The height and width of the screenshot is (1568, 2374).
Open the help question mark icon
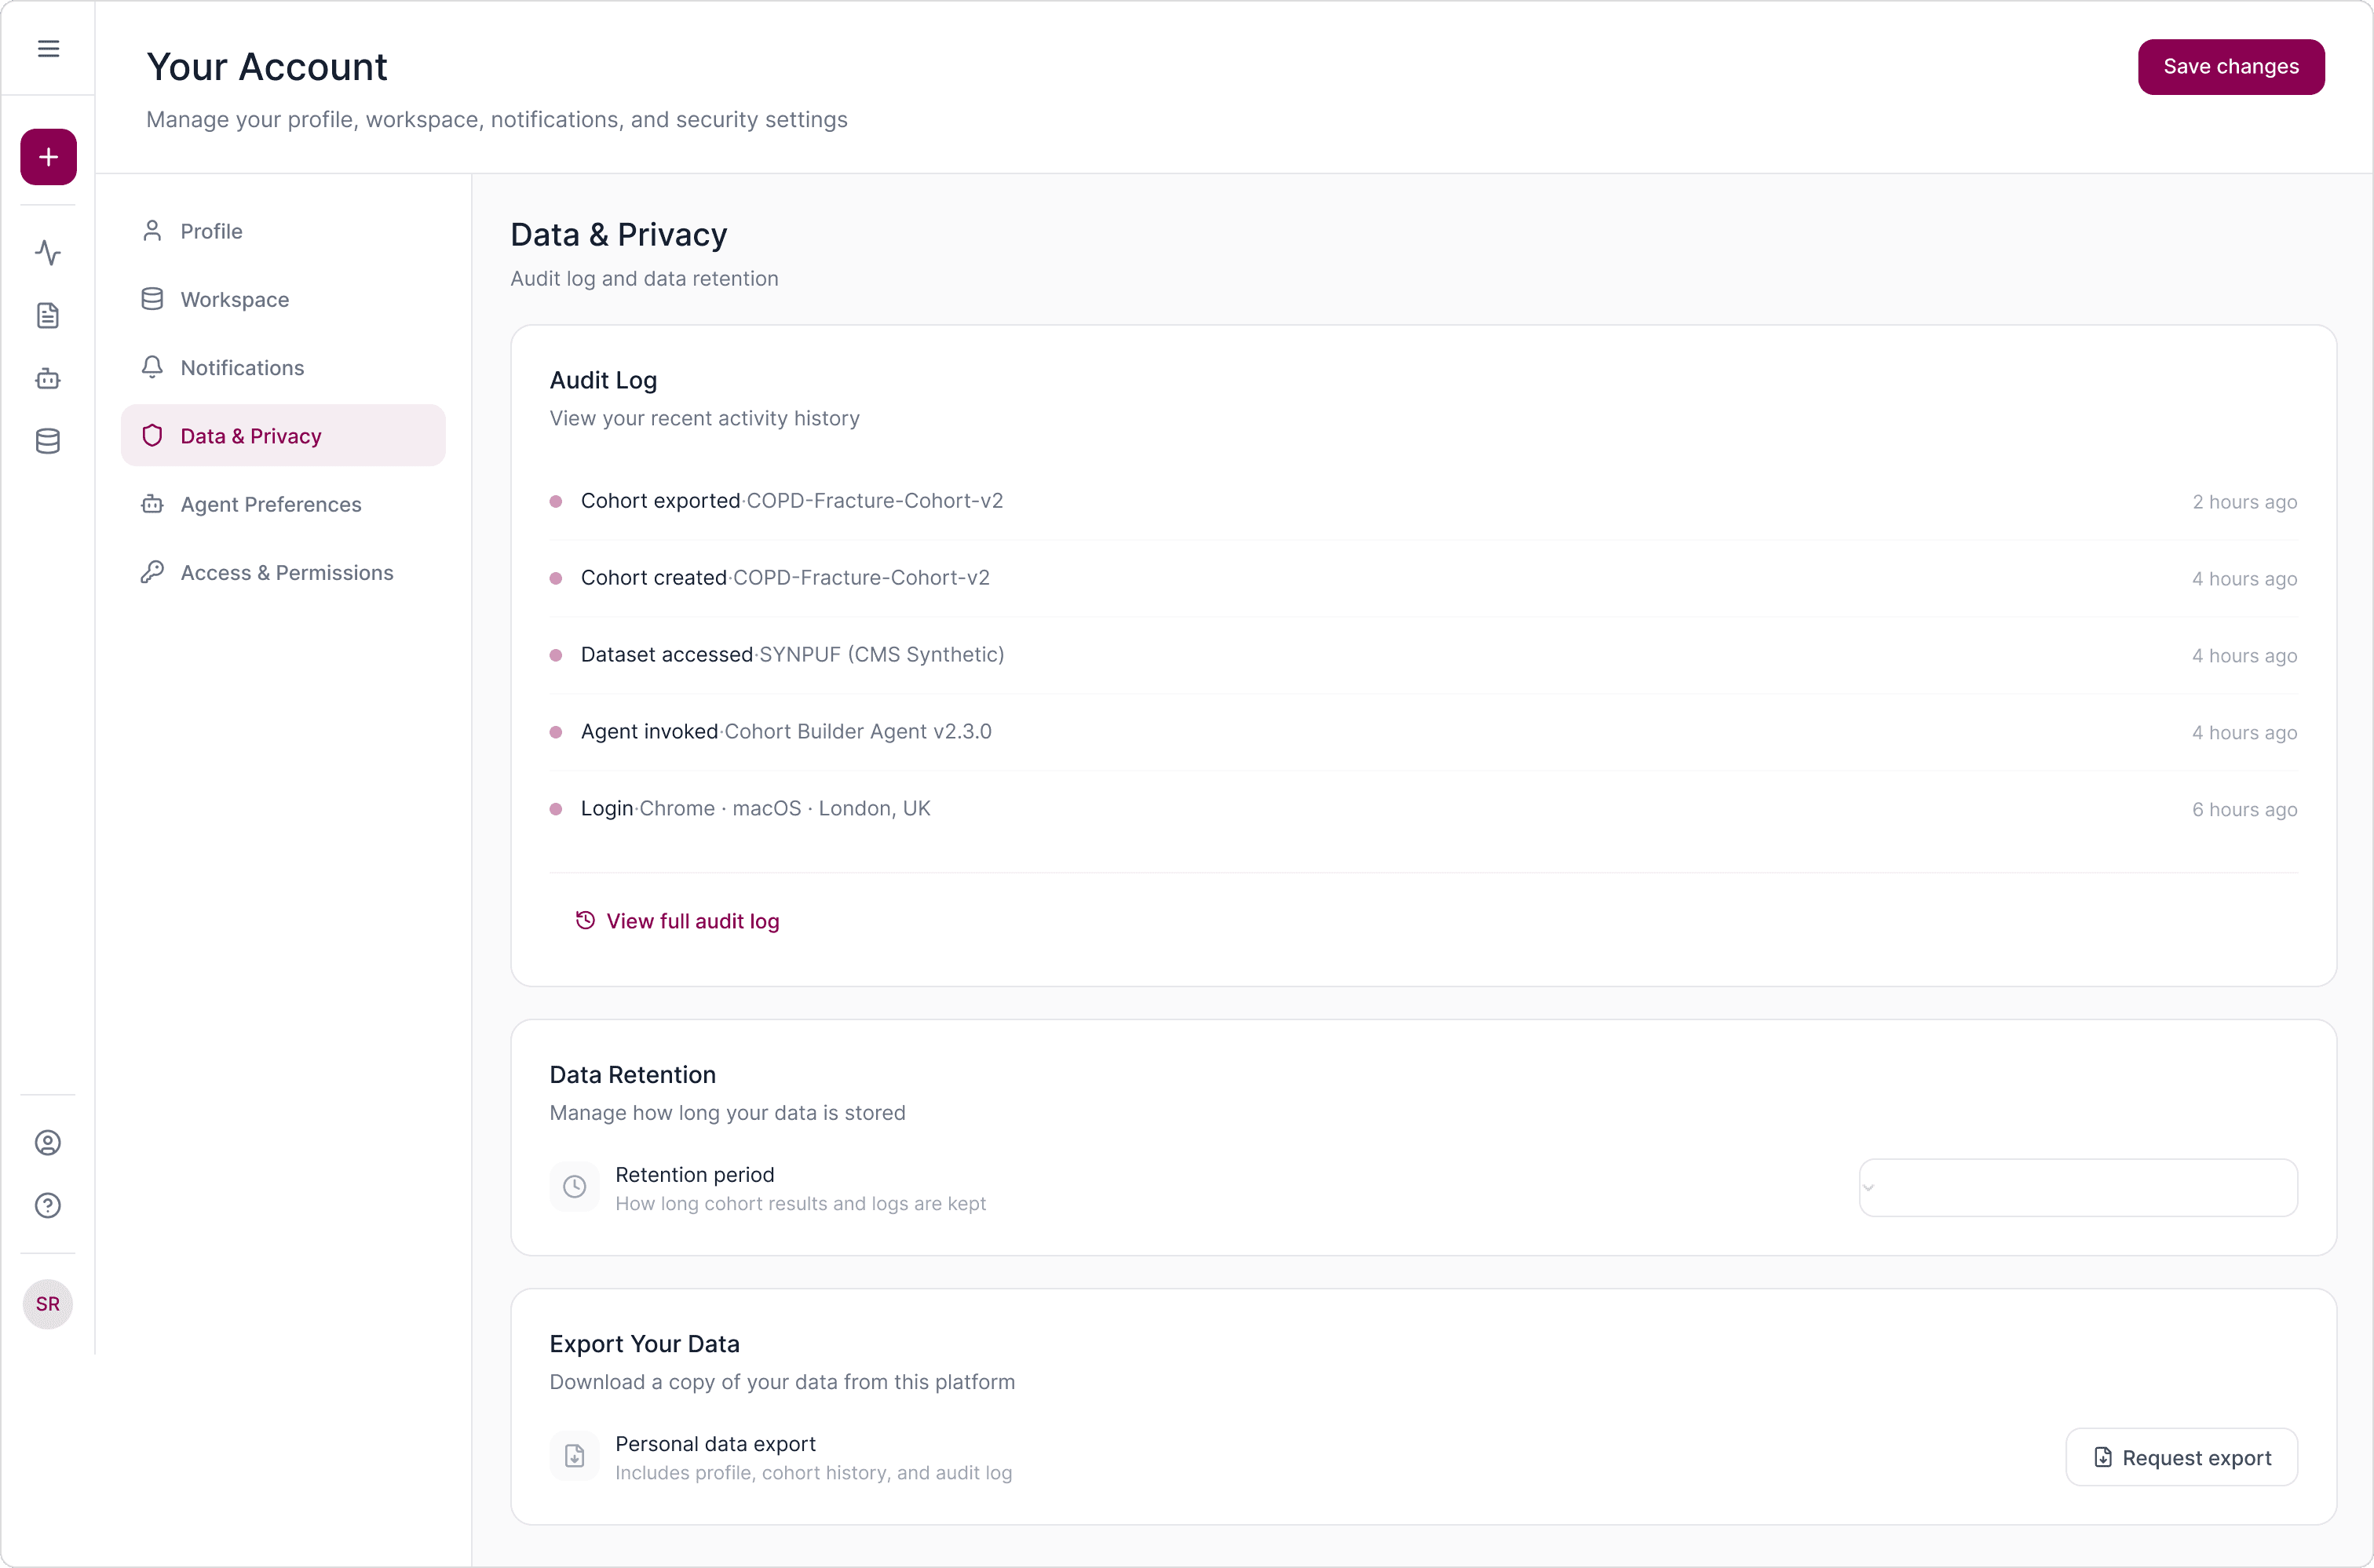[48, 1206]
